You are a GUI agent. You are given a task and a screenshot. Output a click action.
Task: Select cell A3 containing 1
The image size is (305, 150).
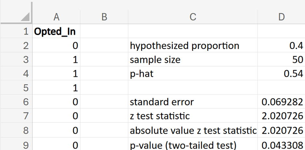pos(56,60)
